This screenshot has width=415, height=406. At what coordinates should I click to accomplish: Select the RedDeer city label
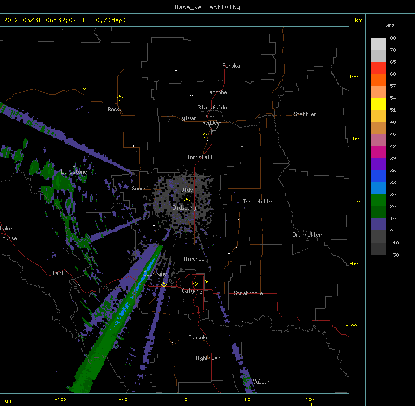tap(212, 123)
